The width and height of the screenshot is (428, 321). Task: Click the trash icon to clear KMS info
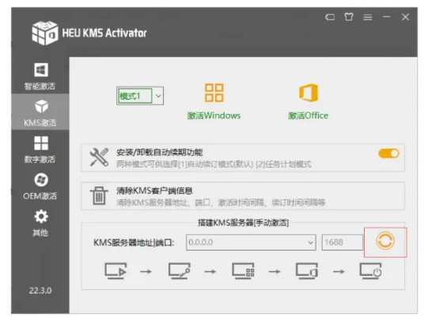coord(99,195)
